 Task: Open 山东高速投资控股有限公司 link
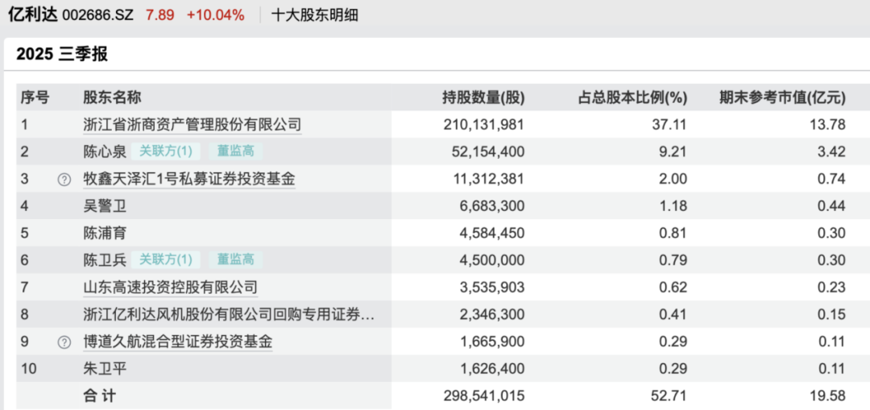coord(170,287)
